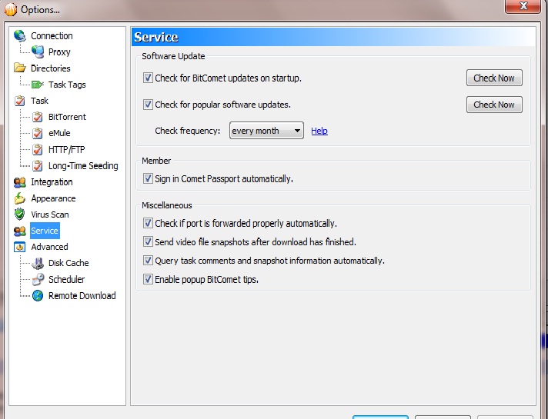Image resolution: width=548 pixels, height=419 pixels.
Task: Select Long-Time Seeding options
Action: [x=83, y=165]
